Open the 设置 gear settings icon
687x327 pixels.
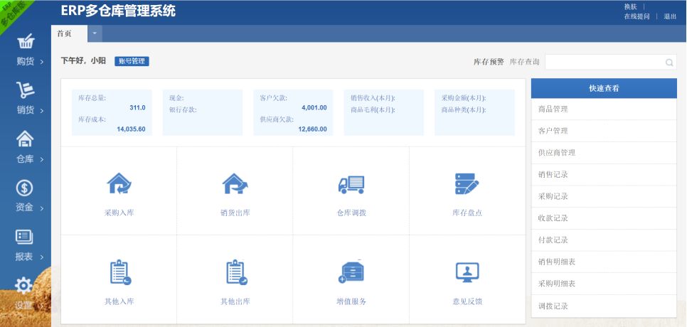pyautogui.click(x=23, y=286)
